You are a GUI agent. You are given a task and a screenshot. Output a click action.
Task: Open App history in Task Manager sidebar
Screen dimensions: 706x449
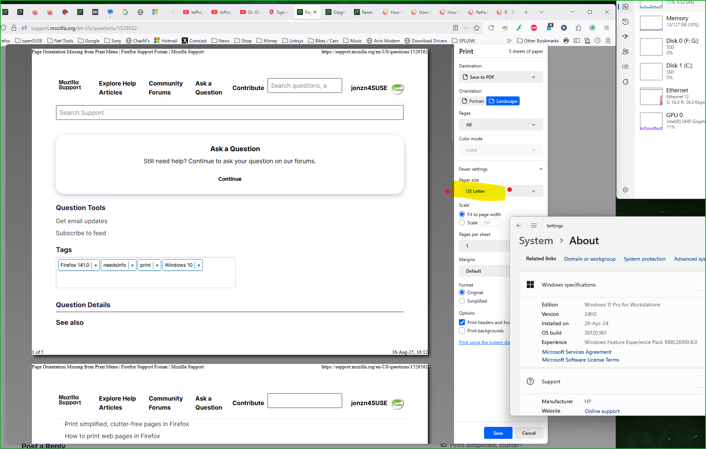tap(625, 22)
